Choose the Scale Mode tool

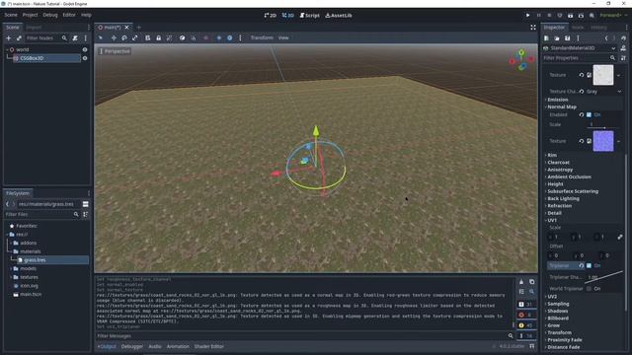pos(135,37)
